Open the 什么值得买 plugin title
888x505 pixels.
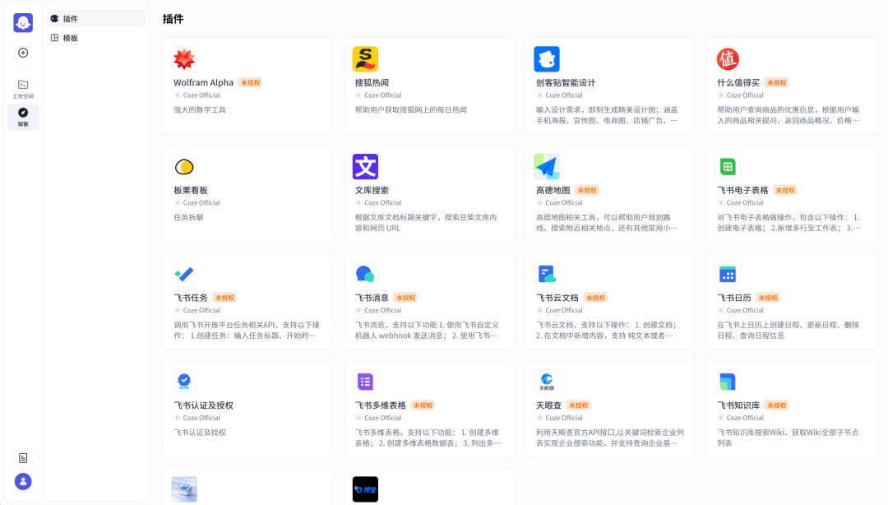(738, 83)
